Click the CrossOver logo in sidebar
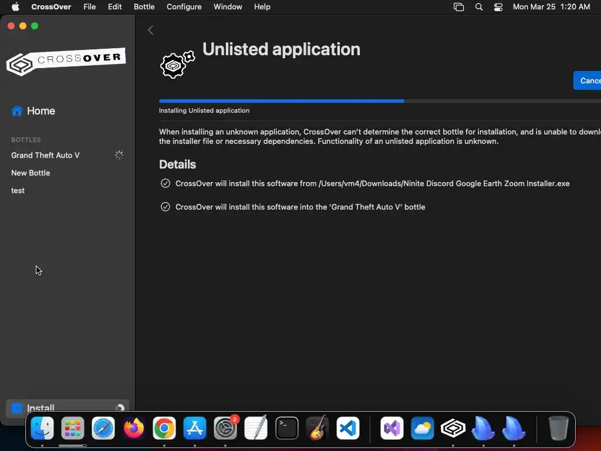 coord(66,61)
